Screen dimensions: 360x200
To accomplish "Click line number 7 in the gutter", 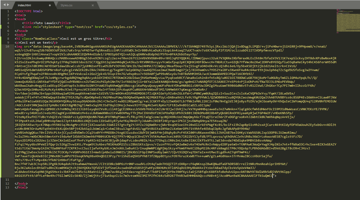I will [8, 35].
